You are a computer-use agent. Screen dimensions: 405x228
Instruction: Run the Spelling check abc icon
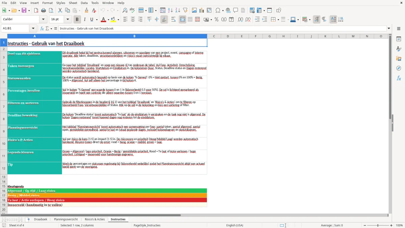[132, 10]
